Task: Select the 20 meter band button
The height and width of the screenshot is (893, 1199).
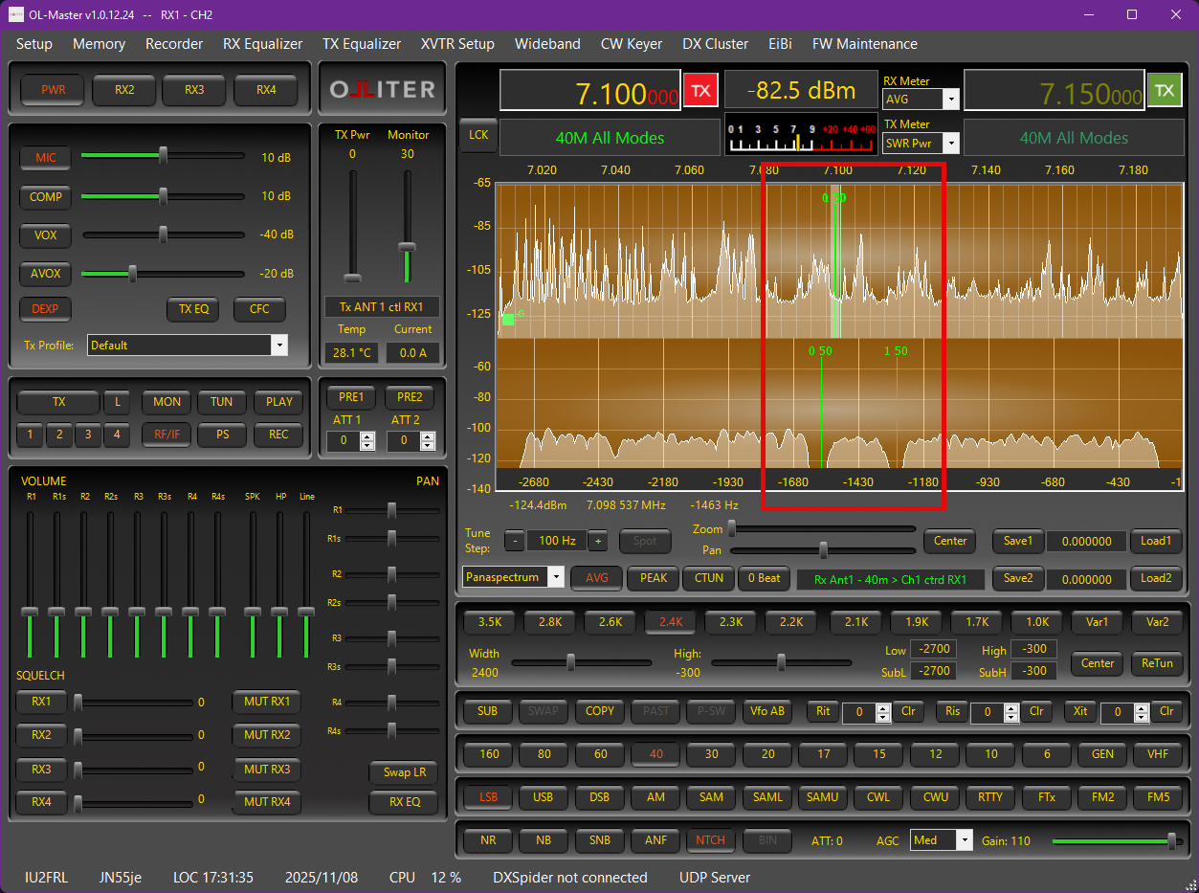Action: [767, 753]
